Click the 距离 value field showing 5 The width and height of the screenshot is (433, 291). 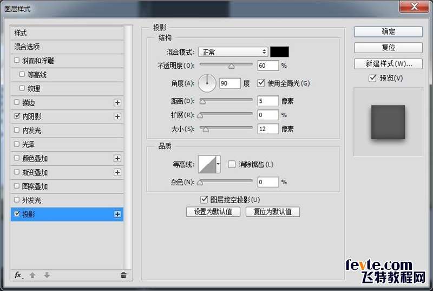(268, 101)
